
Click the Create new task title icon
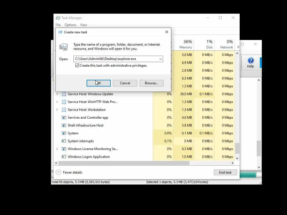tap(60, 32)
